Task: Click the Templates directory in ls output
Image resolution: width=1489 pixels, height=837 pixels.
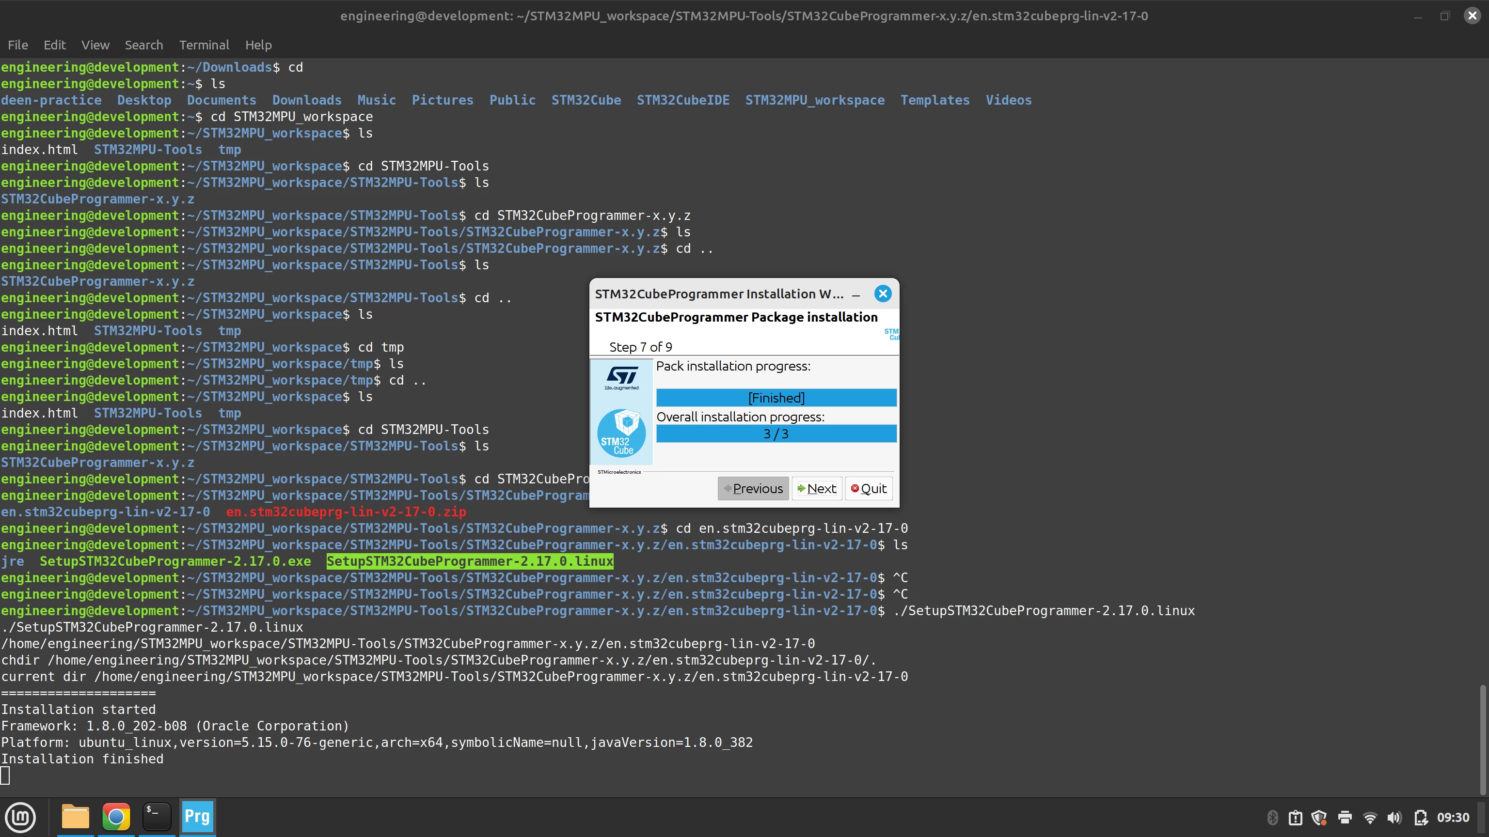Action: (x=935, y=101)
